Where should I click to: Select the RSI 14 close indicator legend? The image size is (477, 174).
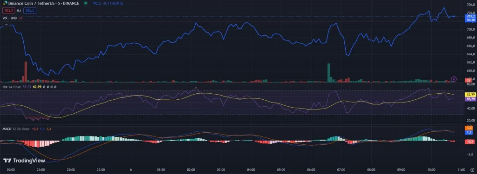click(12, 87)
